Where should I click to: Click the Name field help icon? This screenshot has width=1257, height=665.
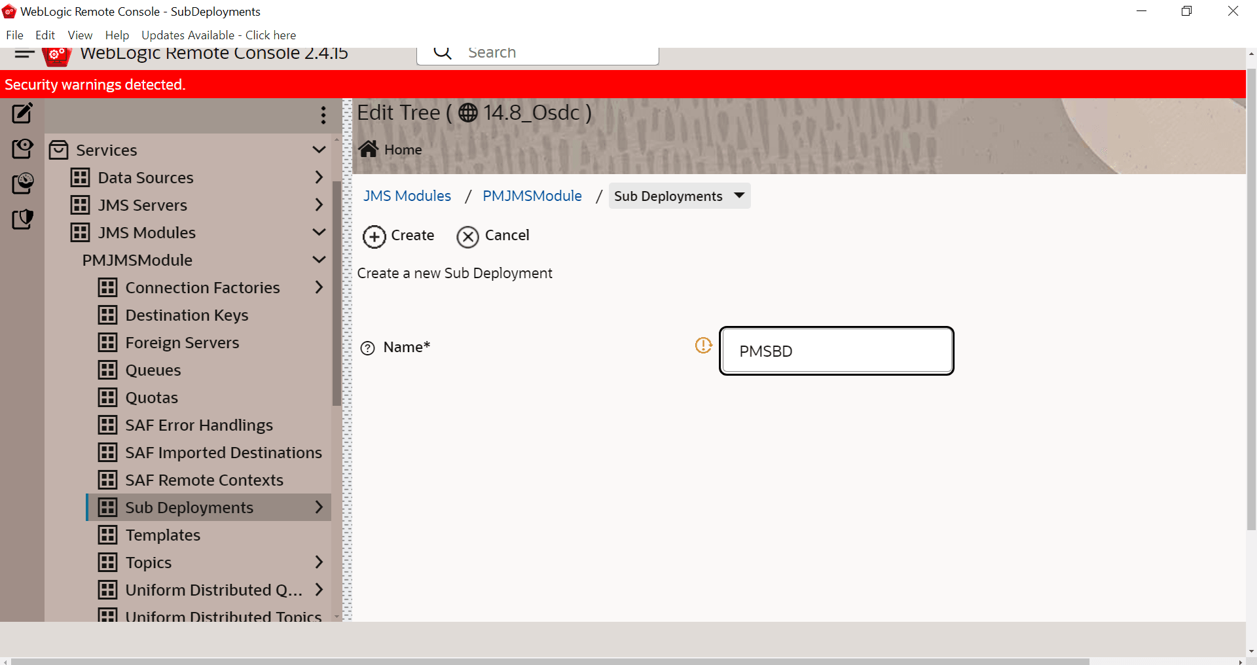pos(368,348)
